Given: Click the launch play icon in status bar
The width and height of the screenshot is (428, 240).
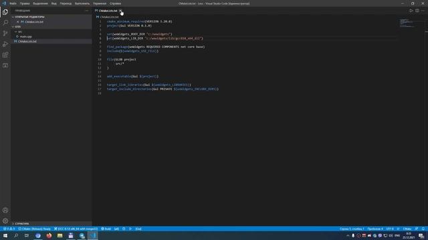Looking at the screenshot, I should (x=130, y=229).
